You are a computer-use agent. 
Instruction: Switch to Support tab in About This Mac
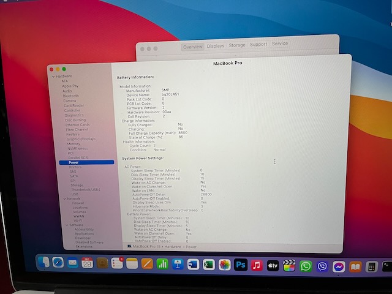[258, 44]
